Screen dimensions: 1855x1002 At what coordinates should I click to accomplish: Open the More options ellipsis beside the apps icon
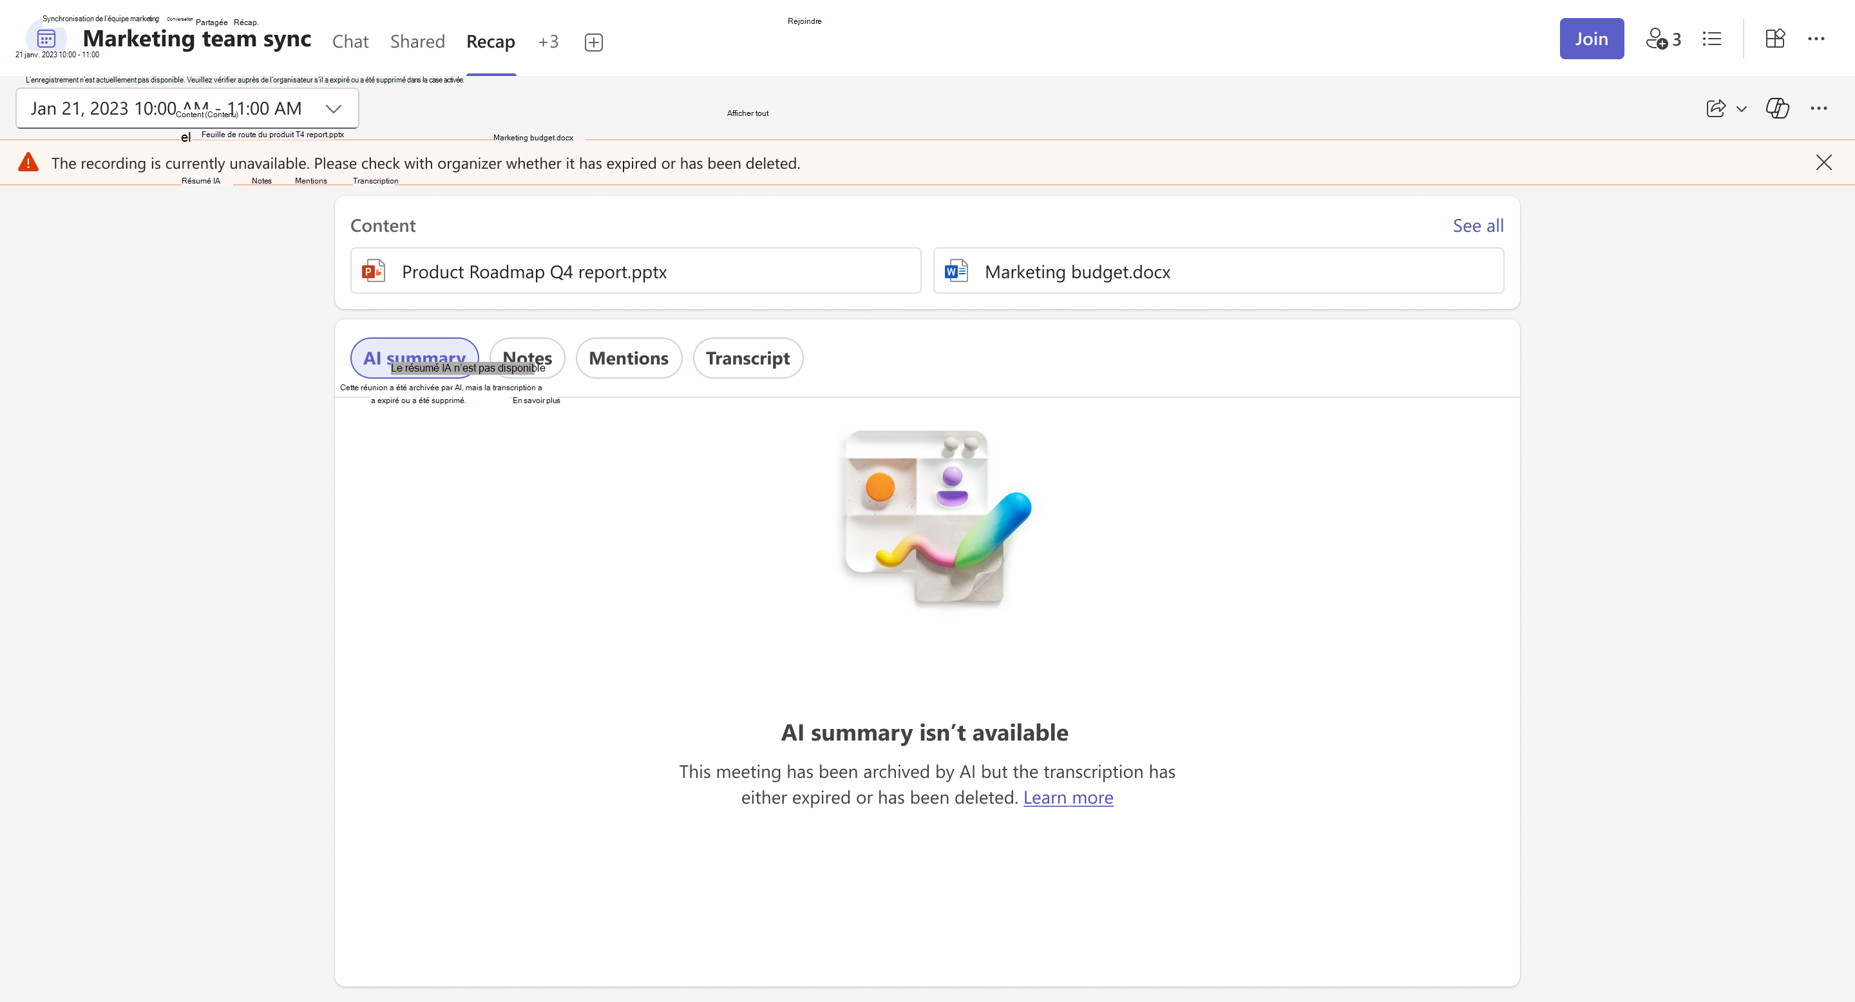pos(1816,39)
